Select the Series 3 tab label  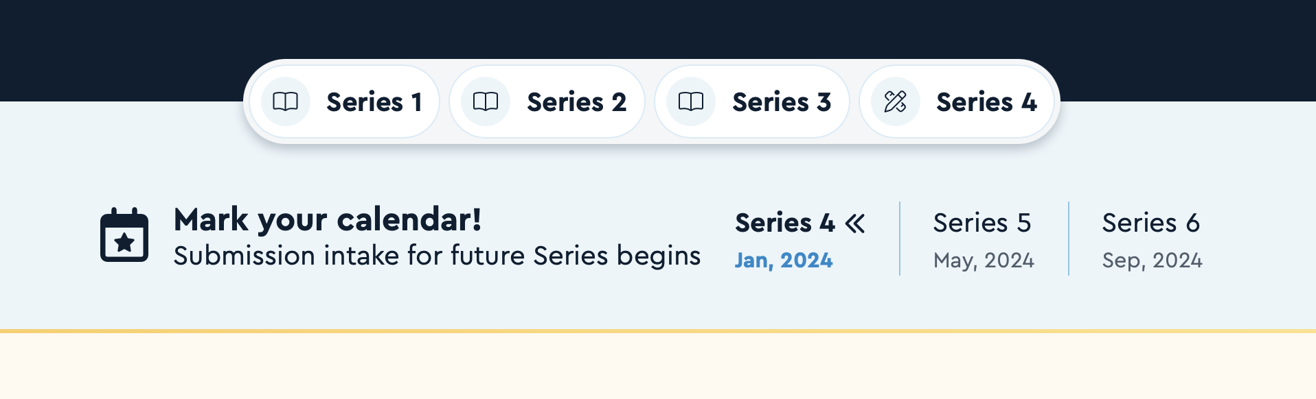(782, 102)
